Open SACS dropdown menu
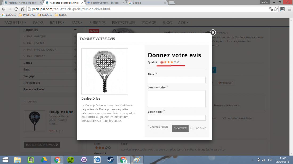This screenshot has height=164, width=293. 77,23
